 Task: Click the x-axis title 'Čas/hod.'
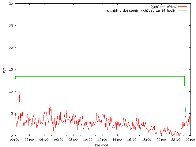pos(102,145)
